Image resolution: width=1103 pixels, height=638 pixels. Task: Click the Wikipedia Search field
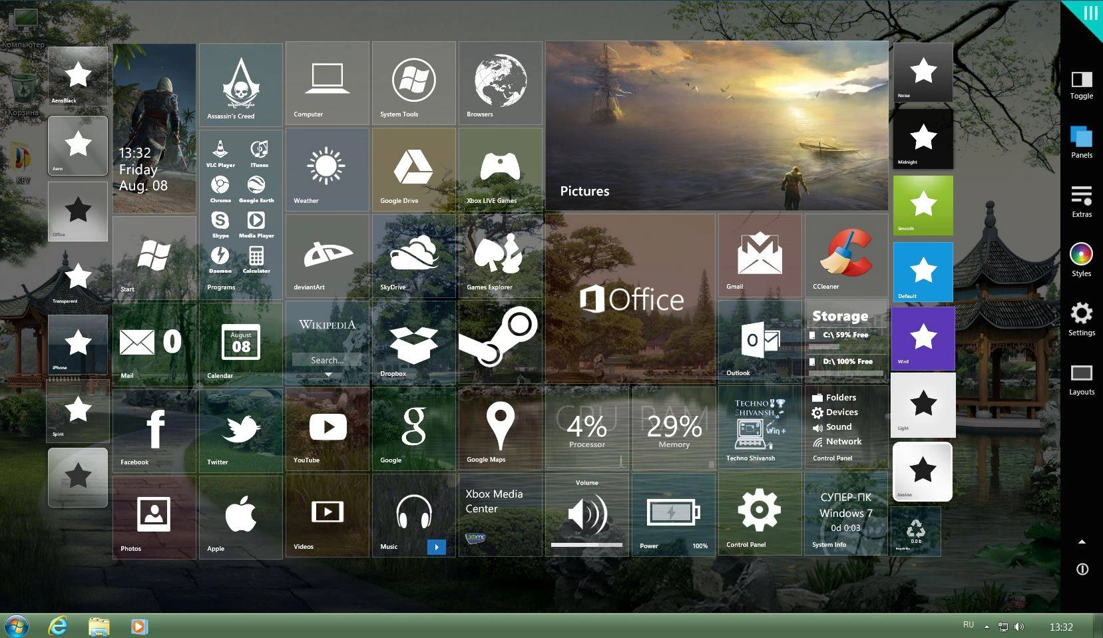pos(327,360)
